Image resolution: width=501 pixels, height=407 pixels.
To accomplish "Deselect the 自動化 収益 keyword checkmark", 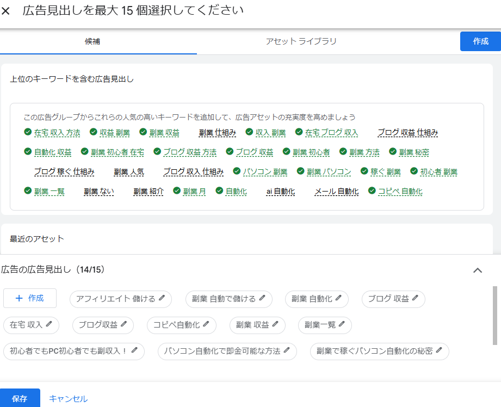I will [x=28, y=152].
